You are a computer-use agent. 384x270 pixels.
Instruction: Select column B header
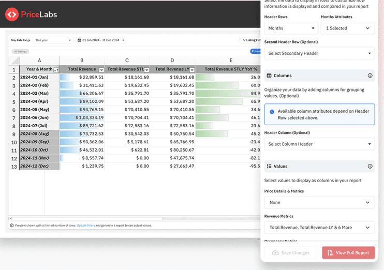(82, 61)
